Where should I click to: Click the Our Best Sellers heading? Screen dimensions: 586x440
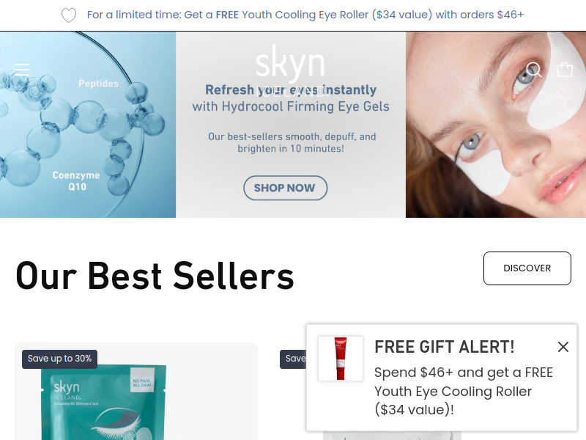tap(155, 276)
